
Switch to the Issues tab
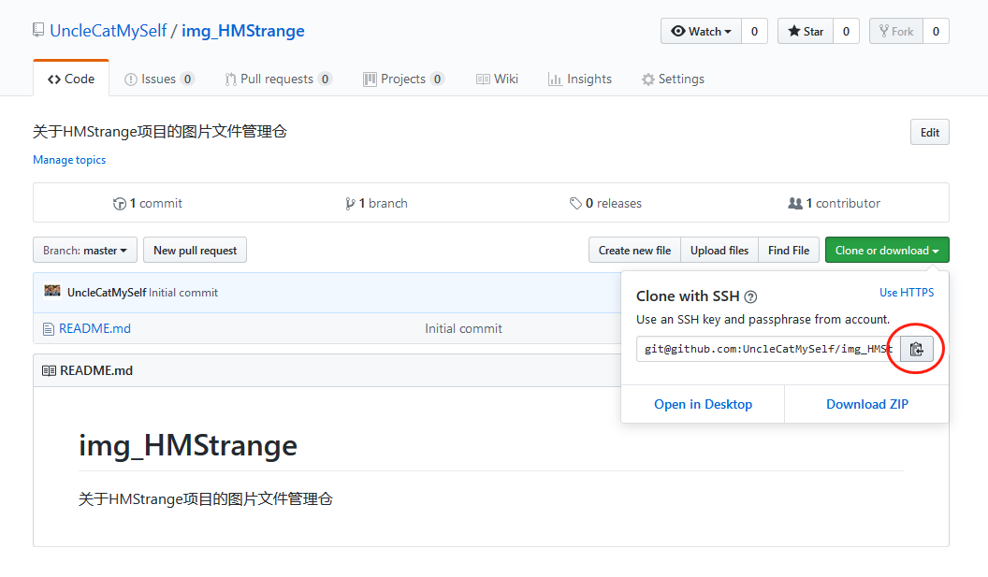pos(159,79)
